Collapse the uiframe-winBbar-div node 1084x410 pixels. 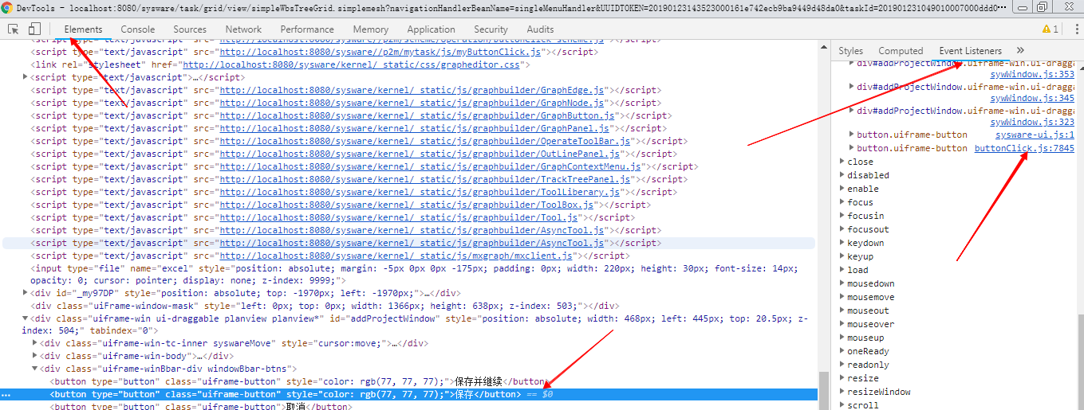(x=34, y=369)
